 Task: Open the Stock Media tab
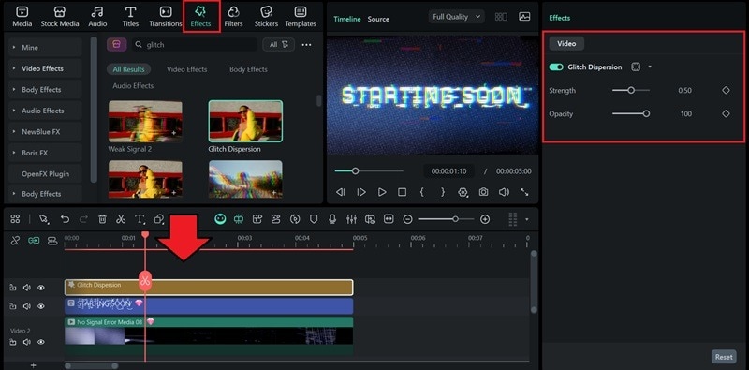click(x=60, y=17)
